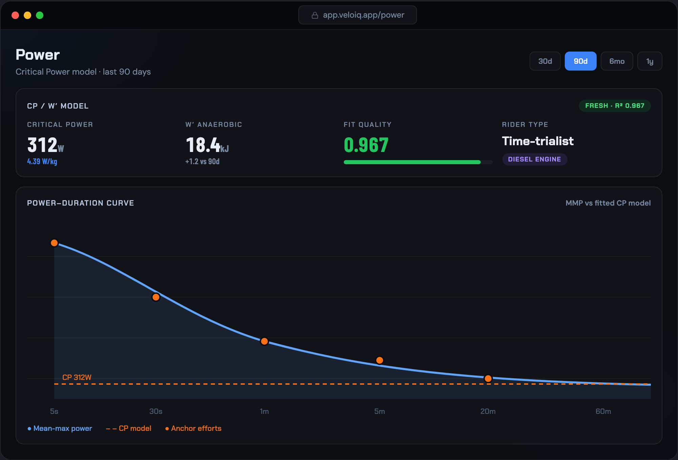This screenshot has width=678, height=460.
Task: Toggle Anchor efforts legend entry
Action: (193, 428)
